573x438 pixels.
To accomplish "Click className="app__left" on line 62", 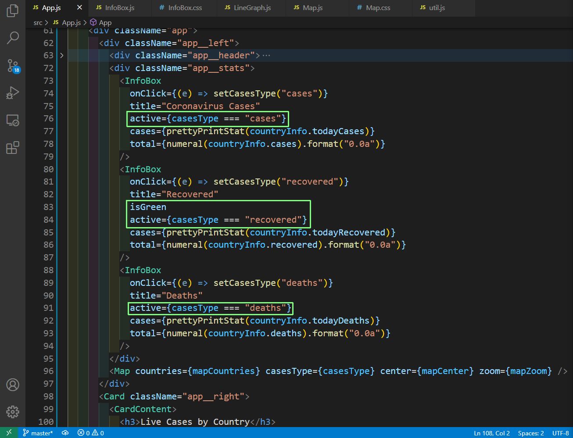I will (x=179, y=43).
